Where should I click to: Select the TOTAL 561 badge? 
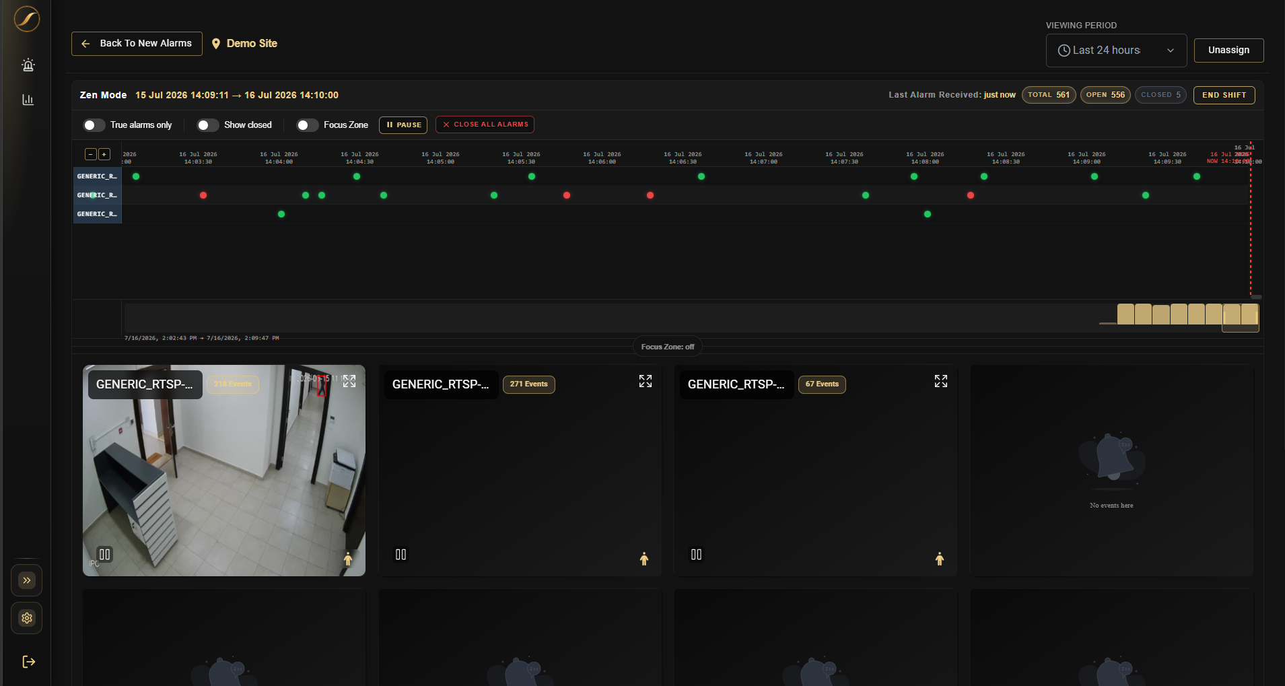pos(1049,95)
